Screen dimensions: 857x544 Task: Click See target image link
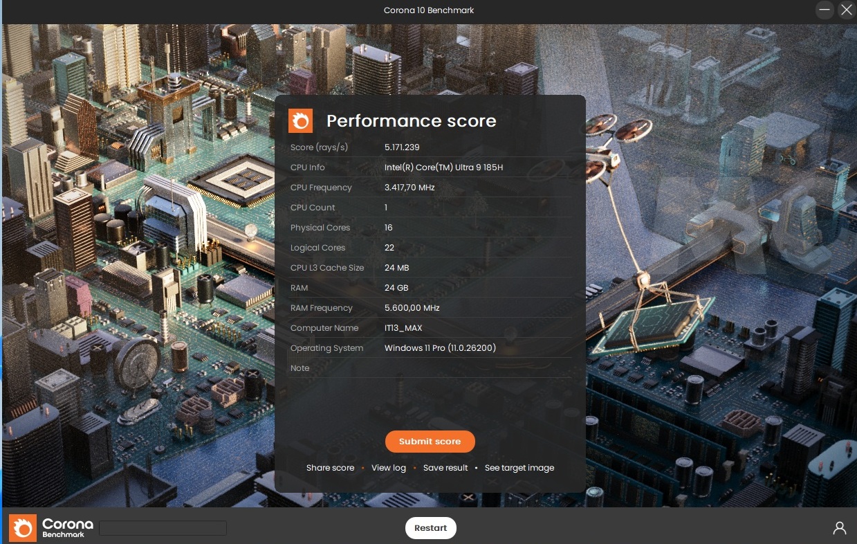(519, 468)
